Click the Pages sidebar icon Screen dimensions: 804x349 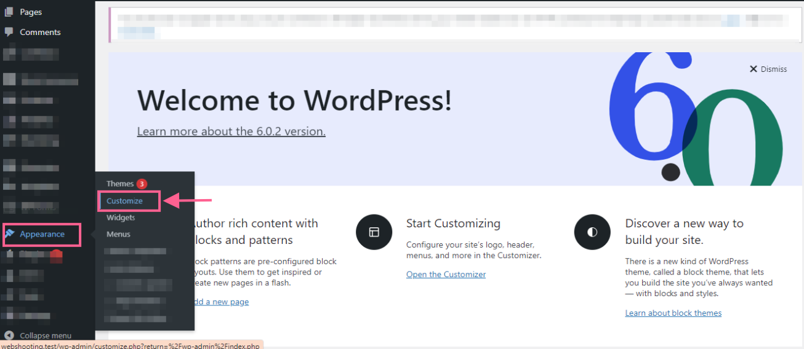coord(9,12)
